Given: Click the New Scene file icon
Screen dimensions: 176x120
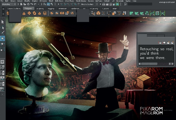Looking at the screenshot, I should click(x=21, y=4).
